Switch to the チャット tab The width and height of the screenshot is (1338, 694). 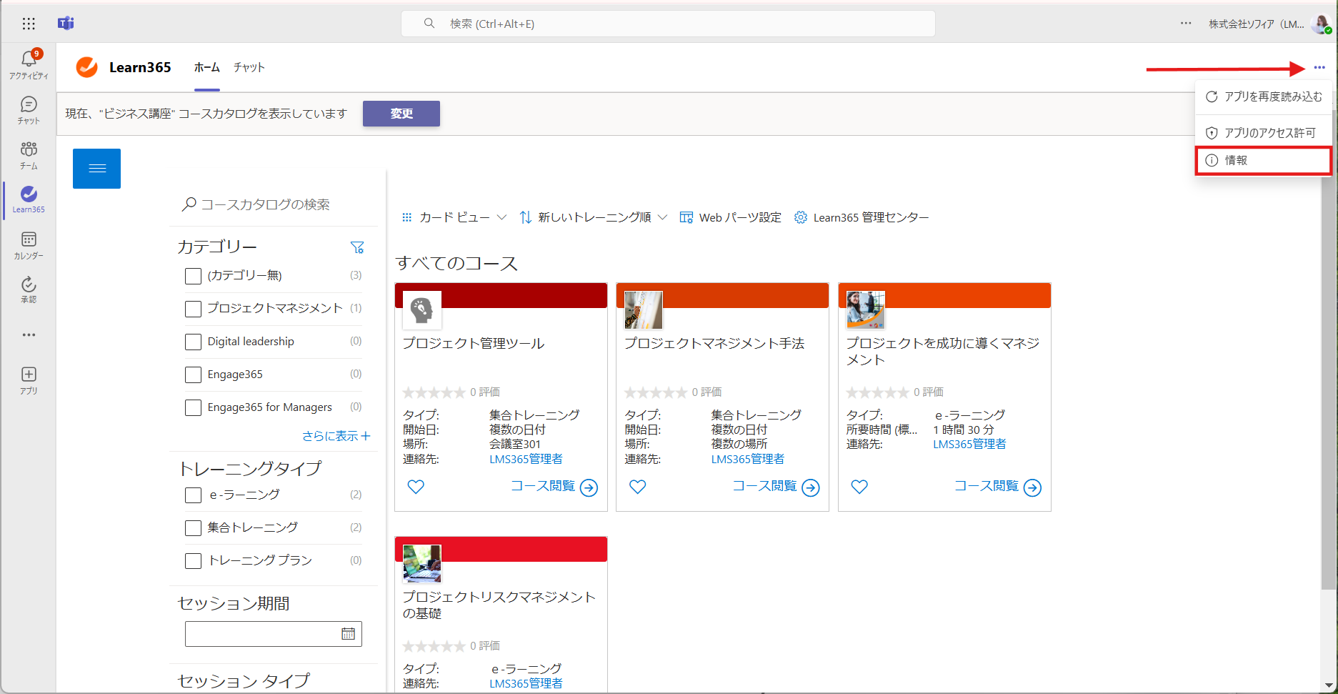click(x=249, y=67)
